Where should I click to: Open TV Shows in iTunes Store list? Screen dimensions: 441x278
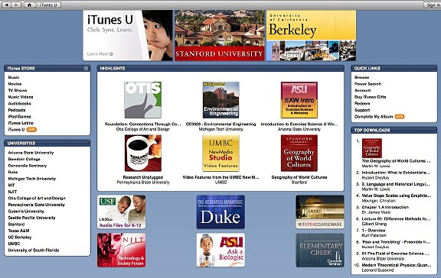tap(18, 90)
